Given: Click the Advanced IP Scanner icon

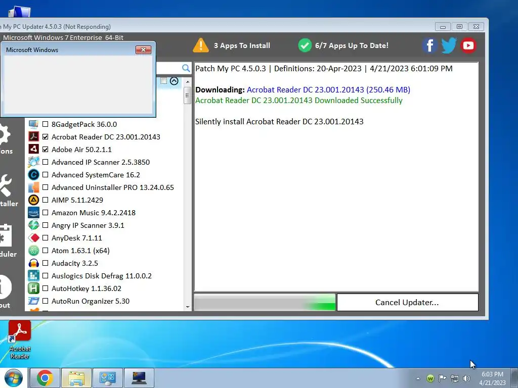Looking at the screenshot, I should click(33, 162).
